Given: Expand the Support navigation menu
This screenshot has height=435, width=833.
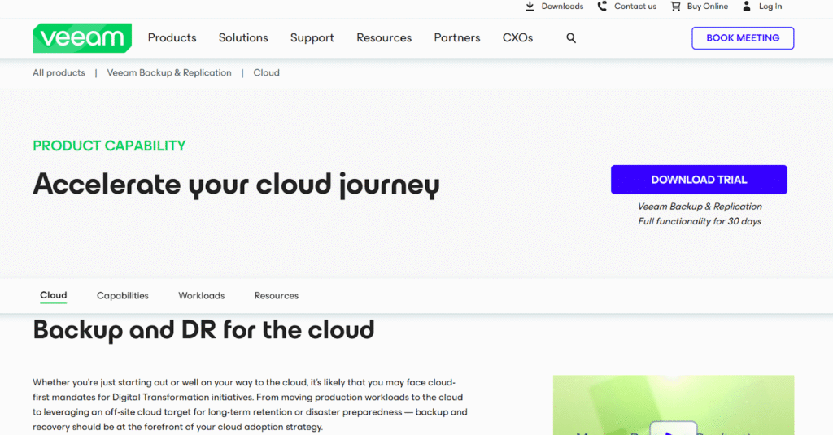Looking at the screenshot, I should [312, 38].
